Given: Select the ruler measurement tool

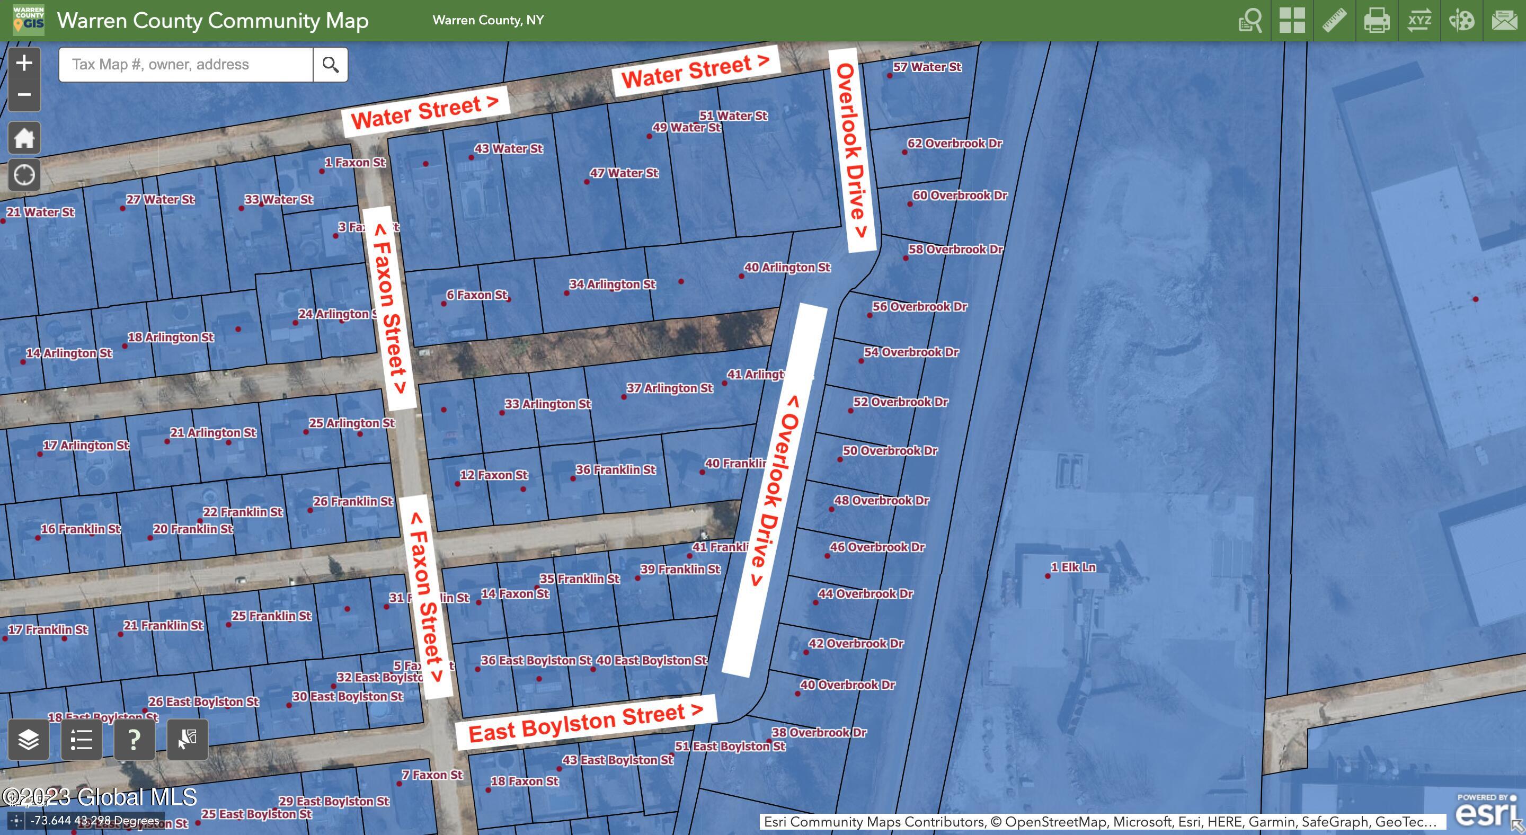Looking at the screenshot, I should tap(1335, 21).
